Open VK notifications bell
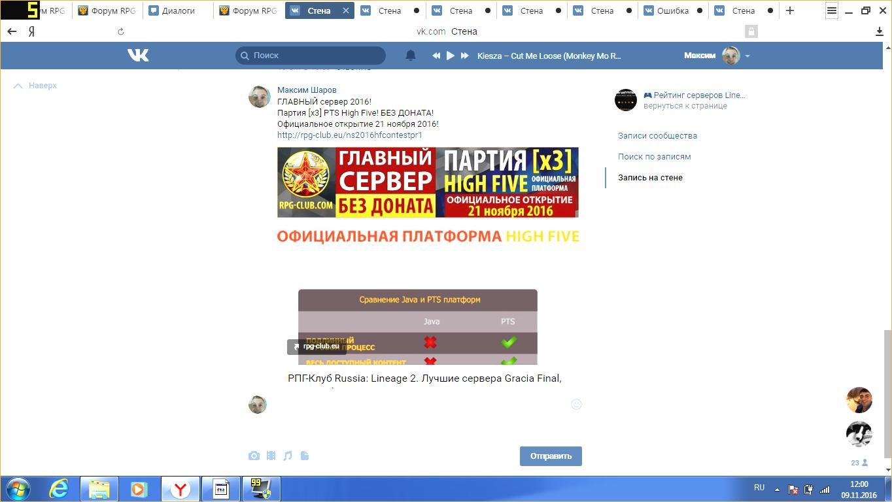The image size is (892, 502). click(411, 56)
